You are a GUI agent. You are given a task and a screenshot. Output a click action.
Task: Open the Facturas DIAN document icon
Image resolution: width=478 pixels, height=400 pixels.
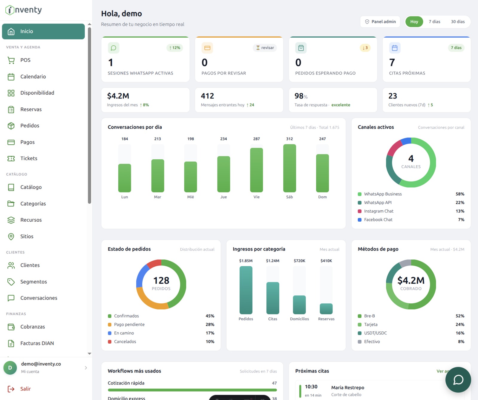pyautogui.click(x=11, y=343)
